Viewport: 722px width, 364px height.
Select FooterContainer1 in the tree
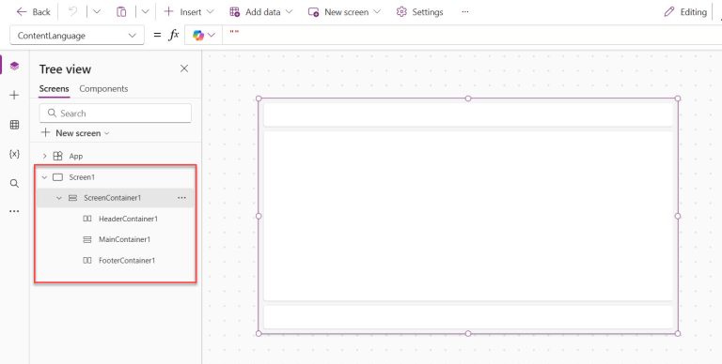(127, 260)
